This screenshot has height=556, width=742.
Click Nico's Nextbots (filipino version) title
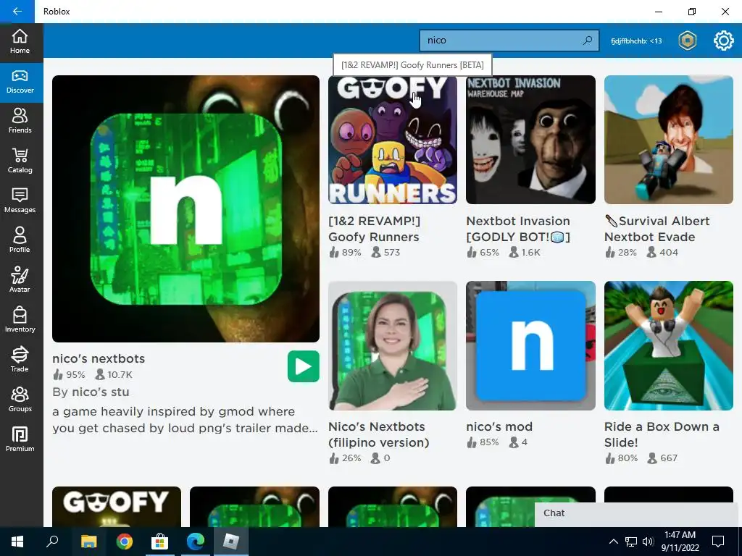point(379,434)
